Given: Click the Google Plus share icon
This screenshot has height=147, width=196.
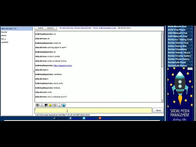Looking at the screenshot, I should 100,118.
